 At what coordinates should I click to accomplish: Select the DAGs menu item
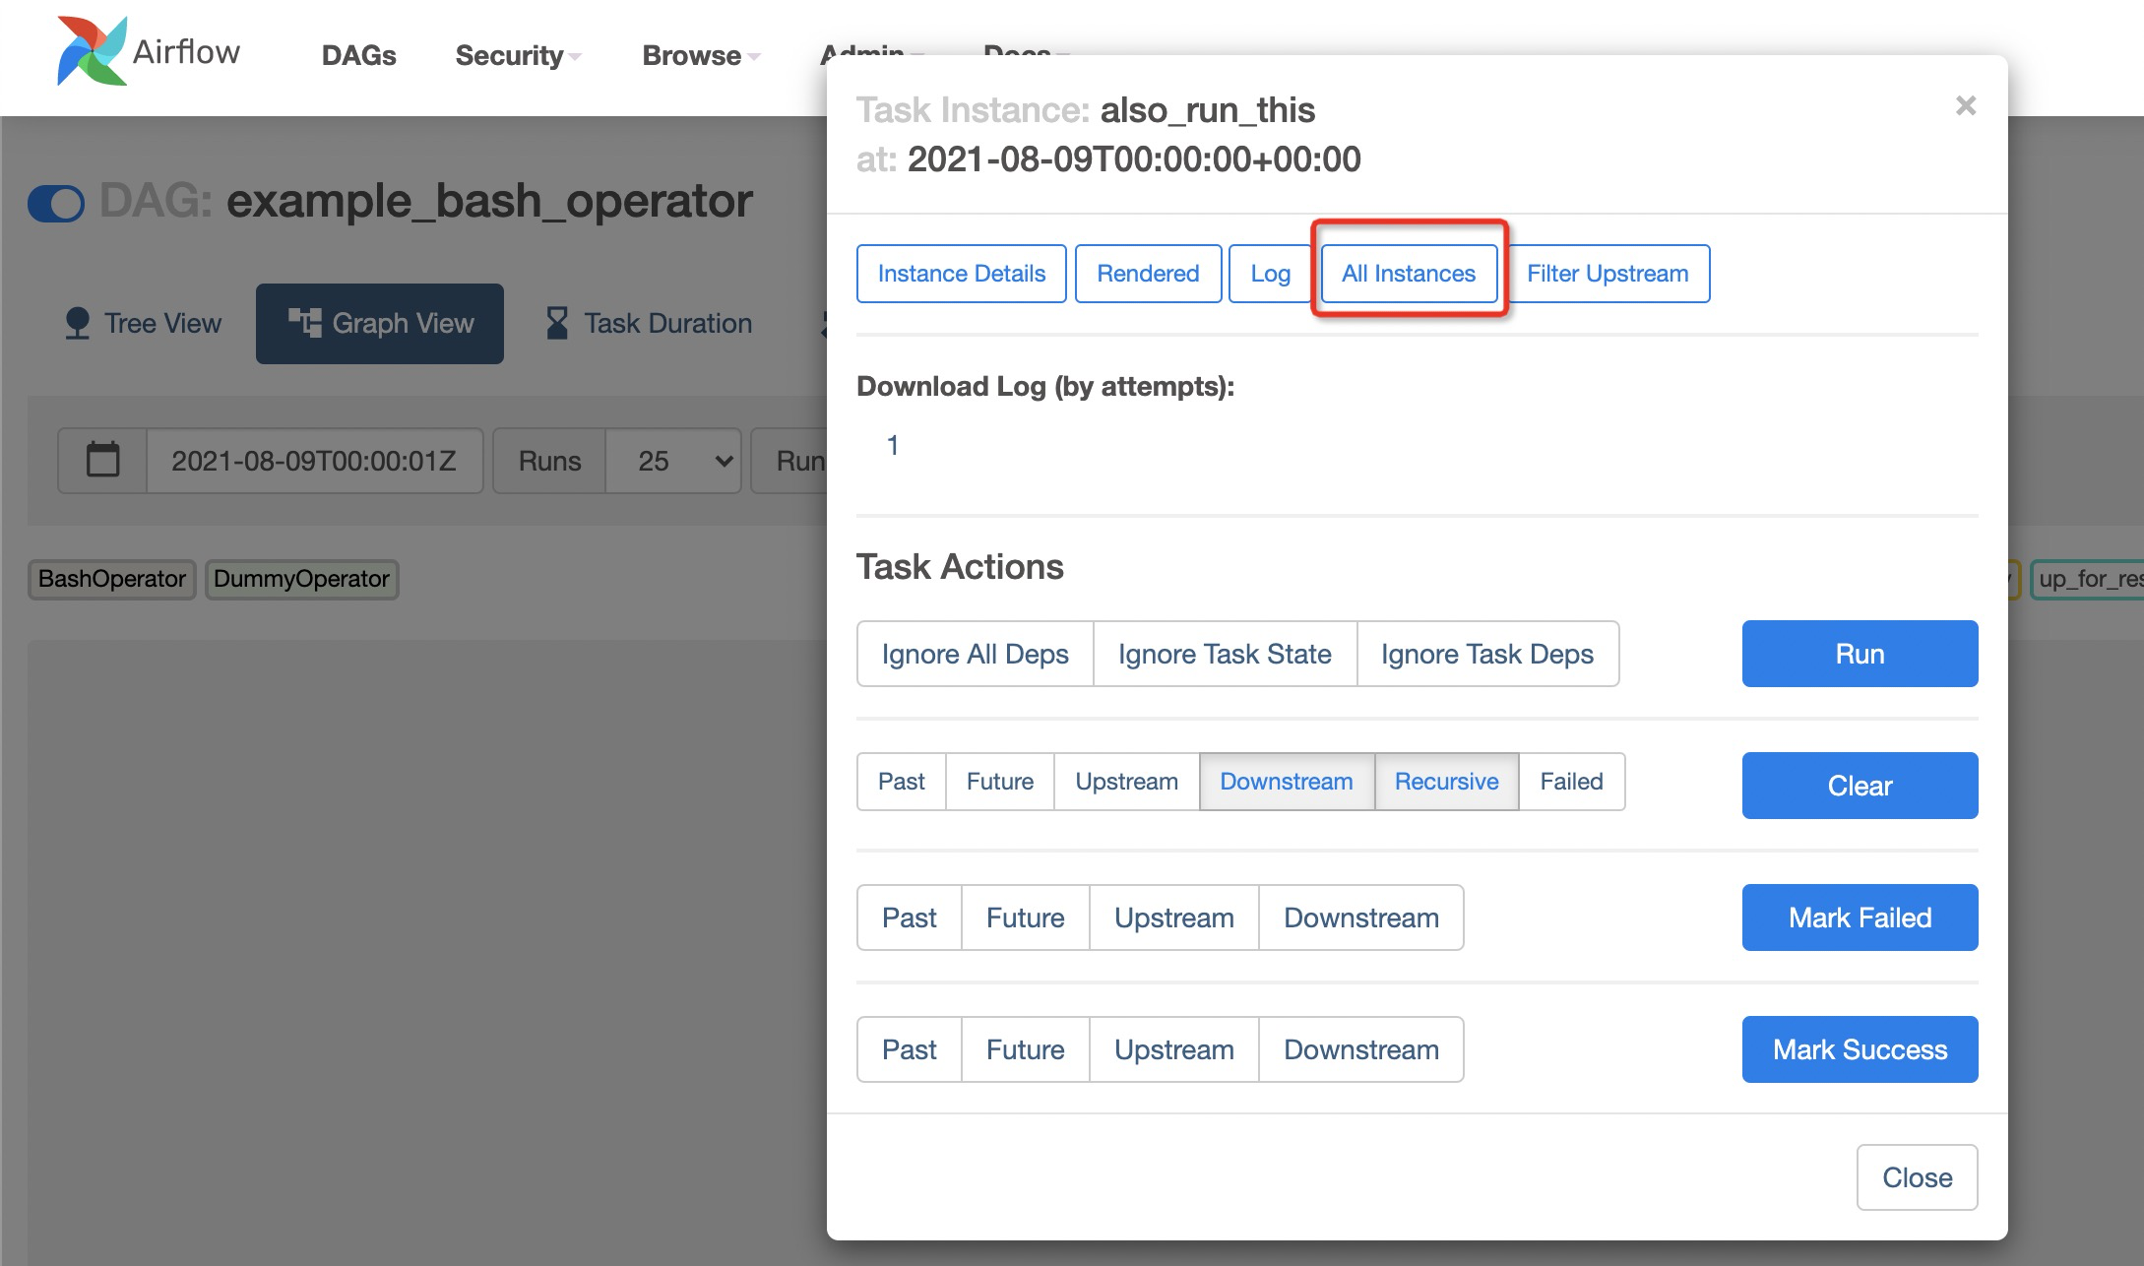tap(358, 56)
